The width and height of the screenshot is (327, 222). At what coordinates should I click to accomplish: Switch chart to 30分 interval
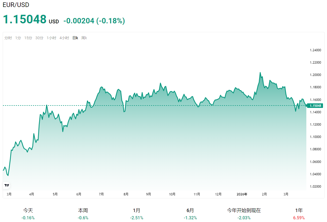pyautogui.click(x=39, y=38)
